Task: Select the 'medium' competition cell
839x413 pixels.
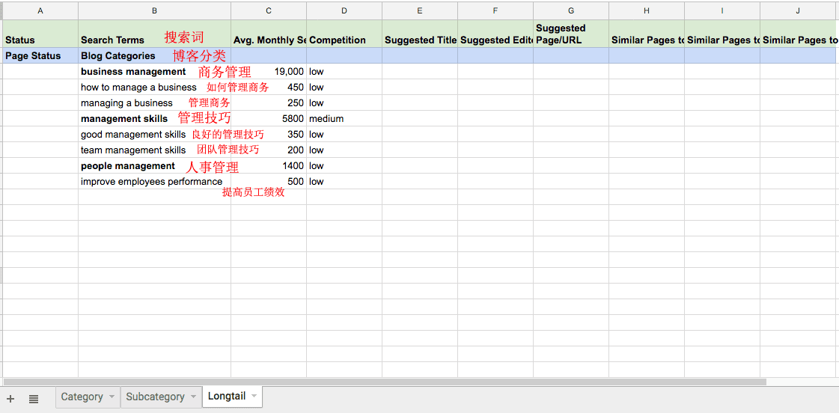Action: click(326, 119)
